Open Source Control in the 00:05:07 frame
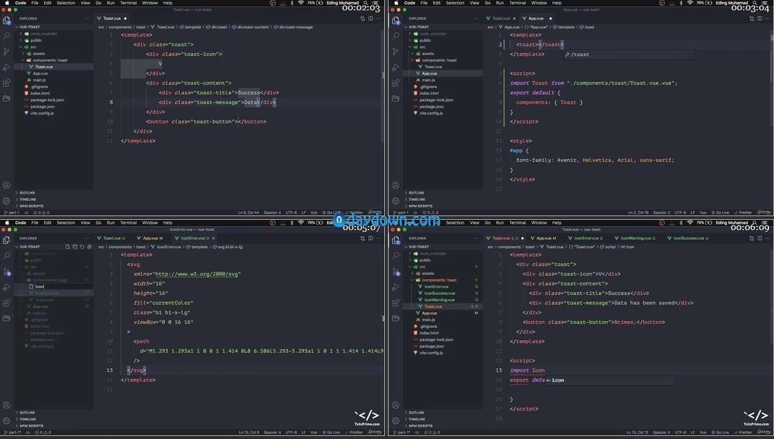Image resolution: width=774 pixels, height=439 pixels. 7,272
